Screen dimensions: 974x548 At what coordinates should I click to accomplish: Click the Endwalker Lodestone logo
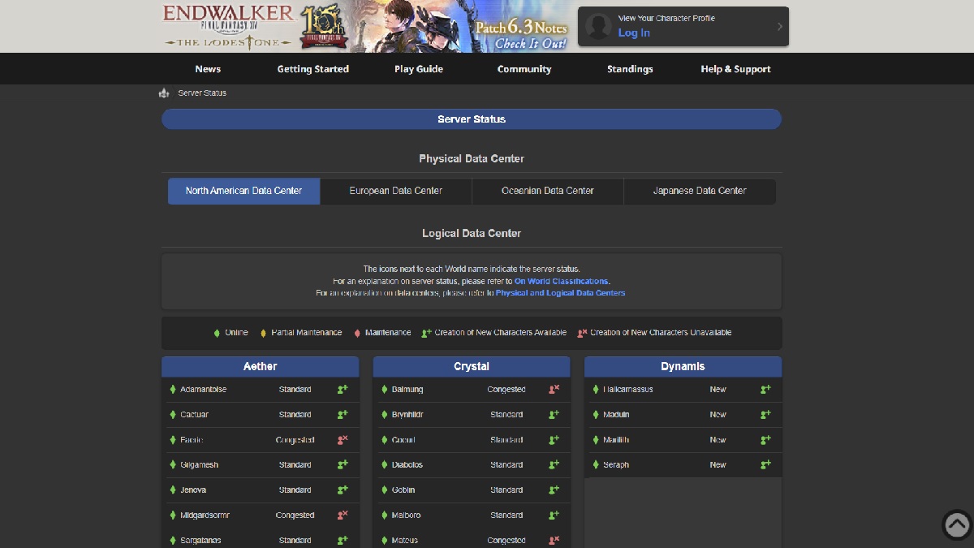(x=228, y=26)
